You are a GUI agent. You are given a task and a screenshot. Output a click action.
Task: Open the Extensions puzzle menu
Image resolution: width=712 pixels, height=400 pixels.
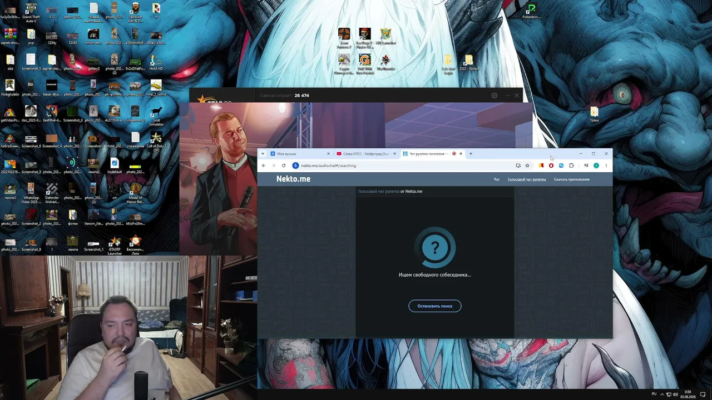(571, 166)
